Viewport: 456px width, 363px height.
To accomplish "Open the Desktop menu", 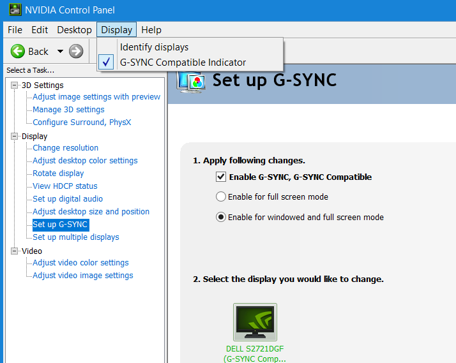I will pos(75,29).
